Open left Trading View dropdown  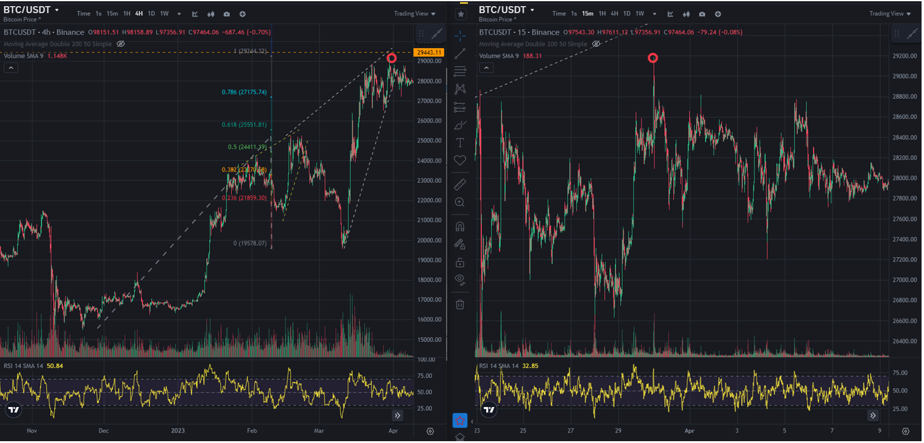415,13
